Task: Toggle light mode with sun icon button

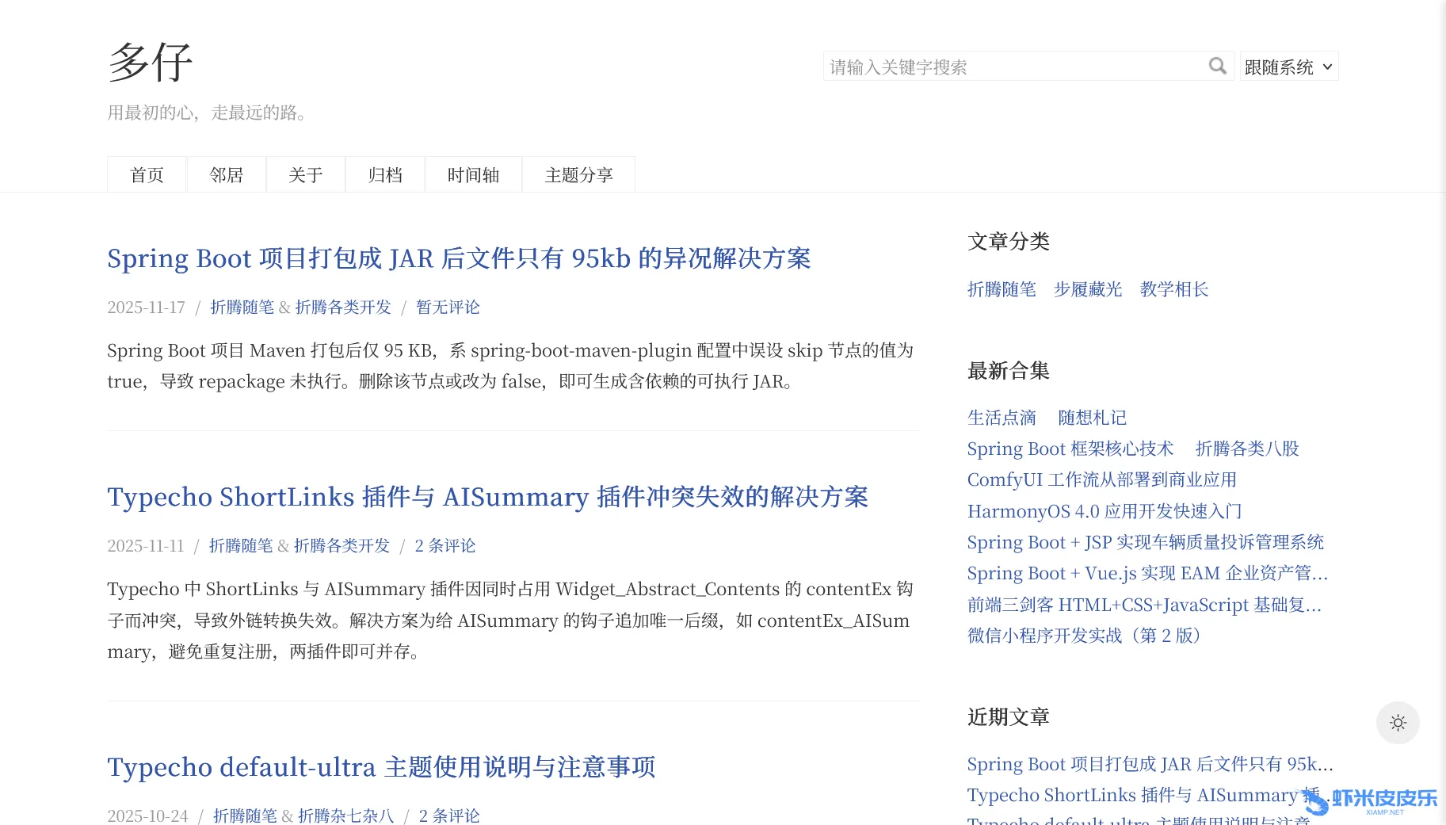Action: [x=1398, y=723]
